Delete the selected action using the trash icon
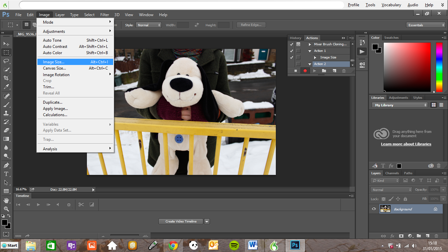Image resolution: width=448 pixels, height=252 pixels. click(x=344, y=71)
